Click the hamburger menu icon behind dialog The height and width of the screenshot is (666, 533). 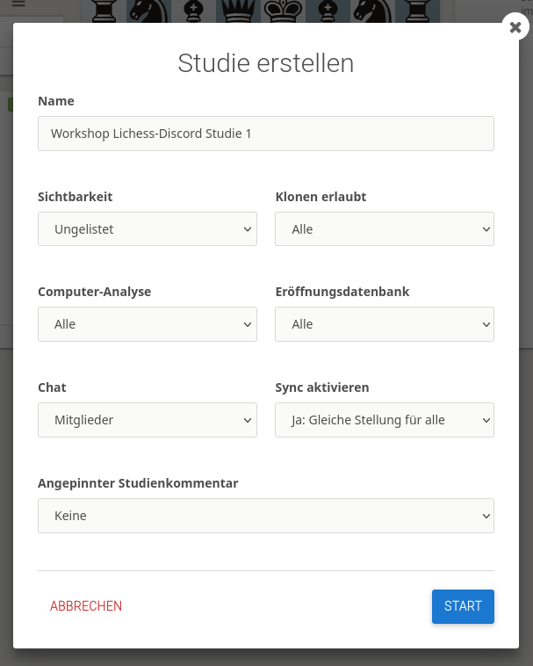[18, 4]
